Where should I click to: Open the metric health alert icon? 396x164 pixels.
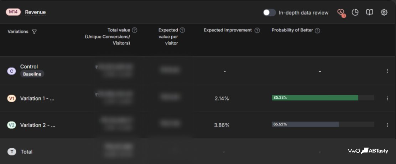(341, 12)
